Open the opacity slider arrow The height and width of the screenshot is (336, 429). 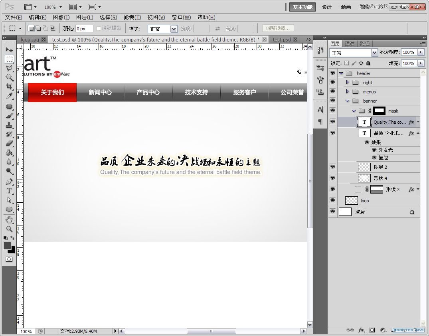click(421, 52)
